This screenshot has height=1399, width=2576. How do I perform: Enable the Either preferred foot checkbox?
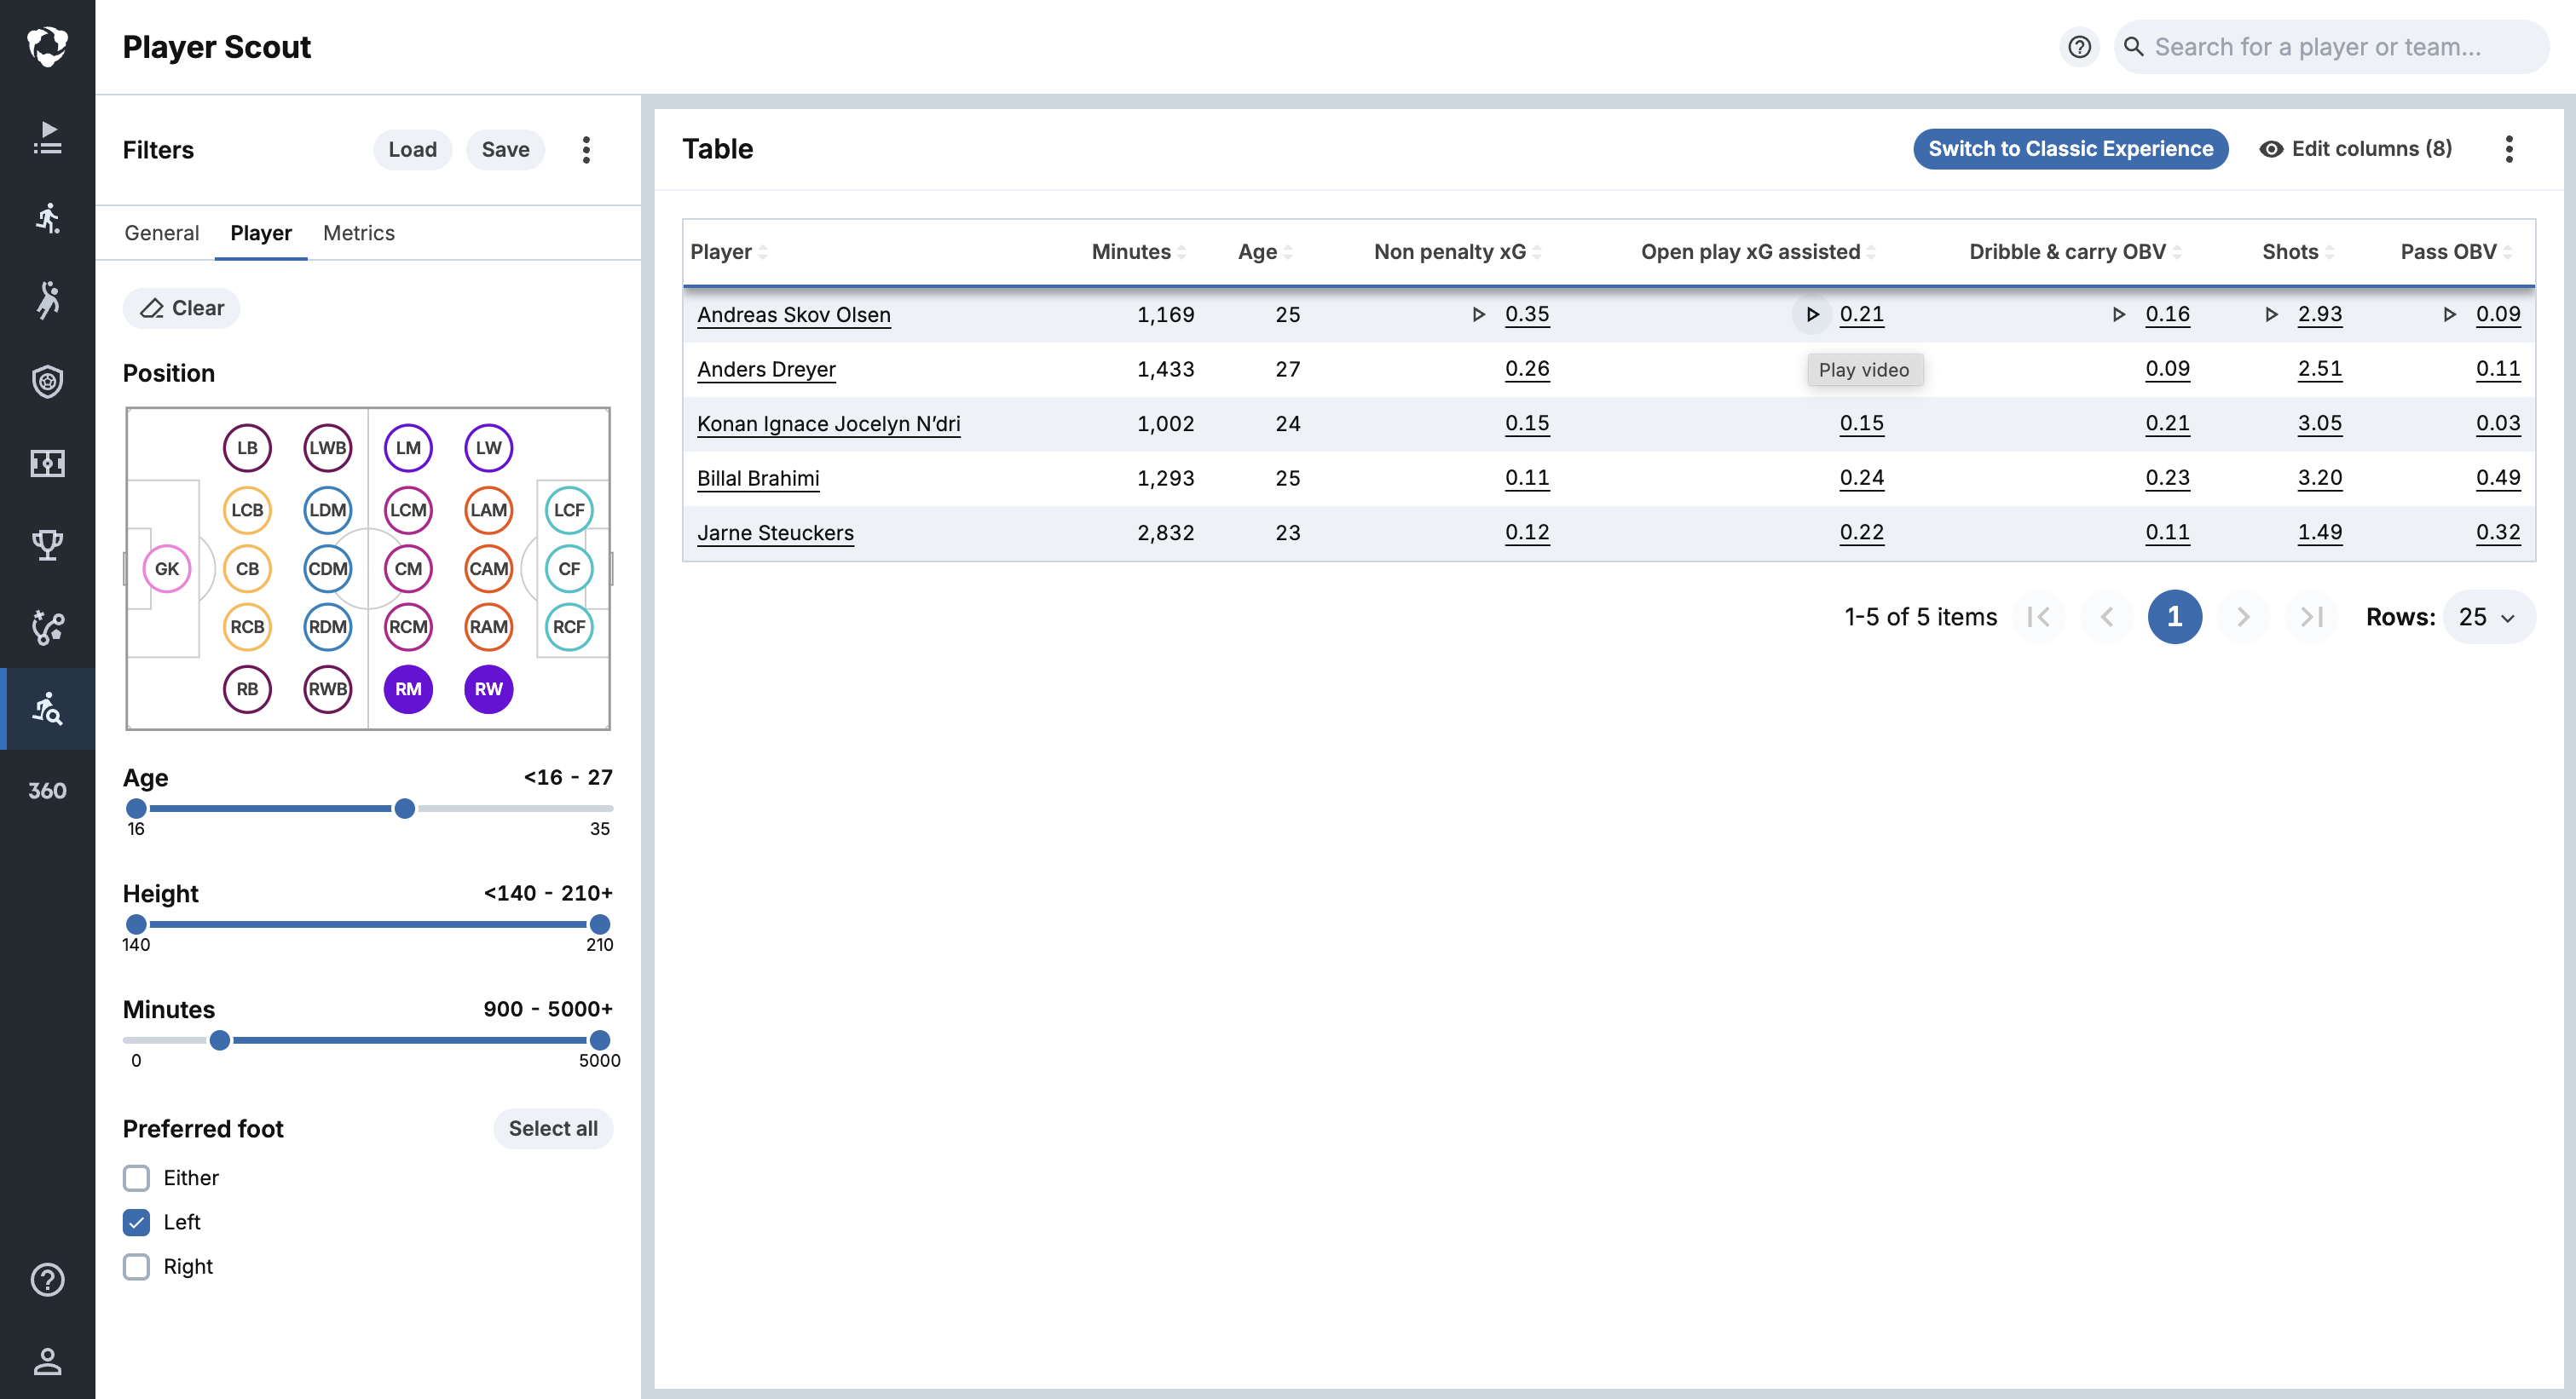pyautogui.click(x=137, y=1178)
